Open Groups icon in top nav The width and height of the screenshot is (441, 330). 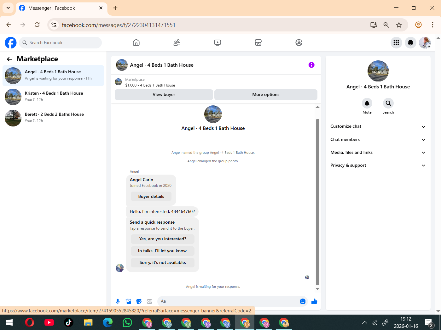(299, 42)
